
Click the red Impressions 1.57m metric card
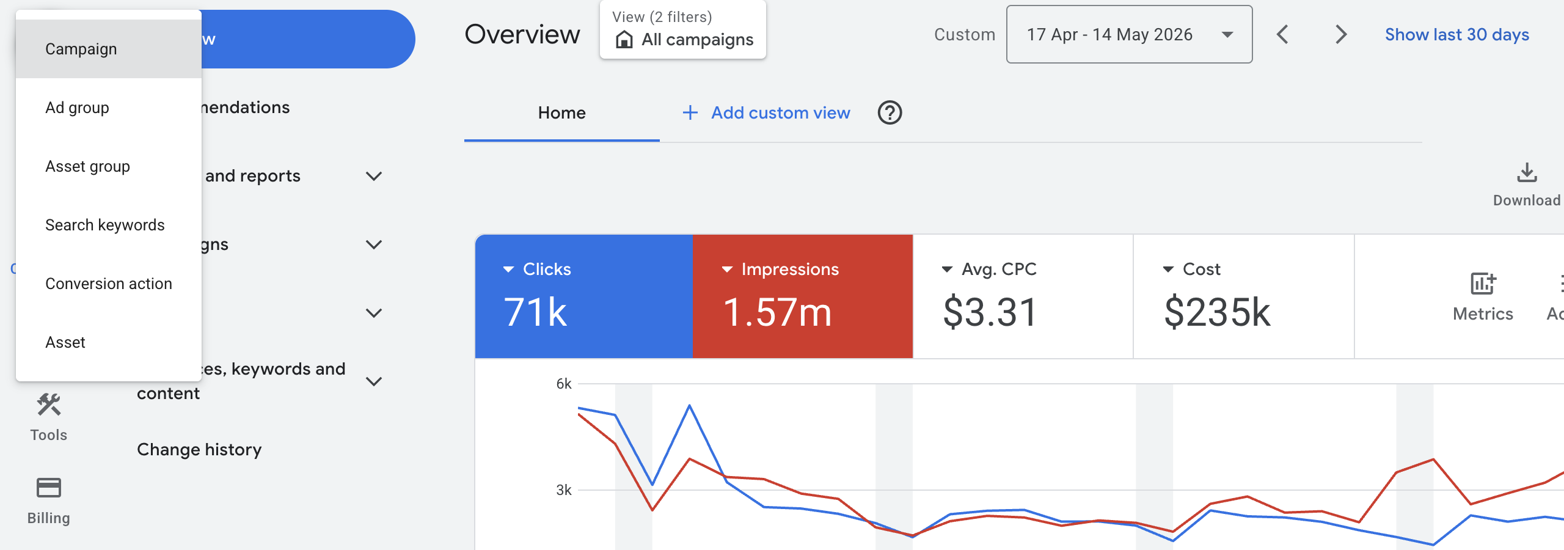pos(803,296)
